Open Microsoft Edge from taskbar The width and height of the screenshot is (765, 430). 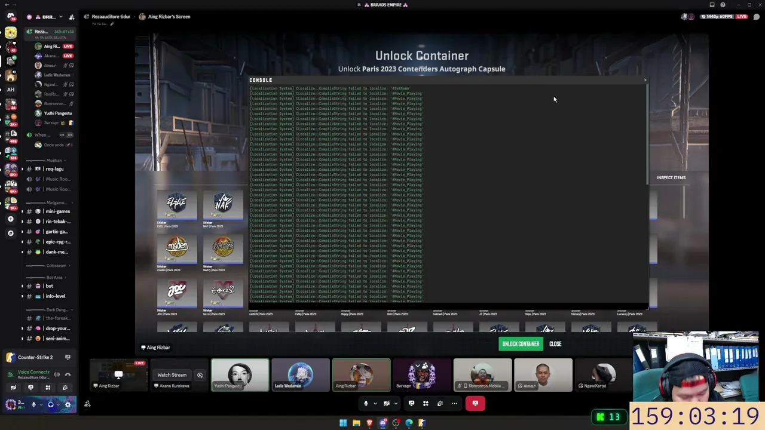(x=409, y=423)
